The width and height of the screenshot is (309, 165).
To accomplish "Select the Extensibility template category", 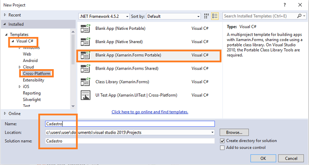I will click(x=33, y=80).
